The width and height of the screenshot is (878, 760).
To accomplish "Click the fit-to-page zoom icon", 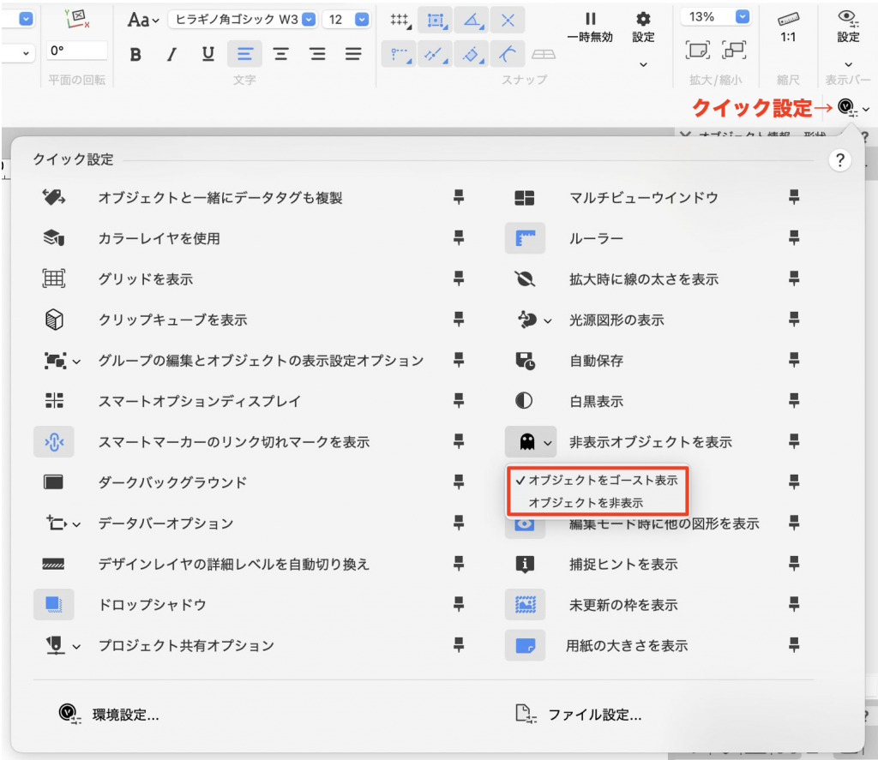I will point(698,51).
